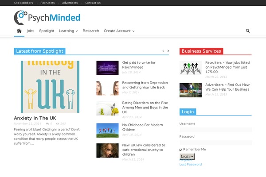Image resolution: width=266 pixels, height=177 pixels.
Task: Expand the Create Account dropdown menu
Action: (119, 31)
